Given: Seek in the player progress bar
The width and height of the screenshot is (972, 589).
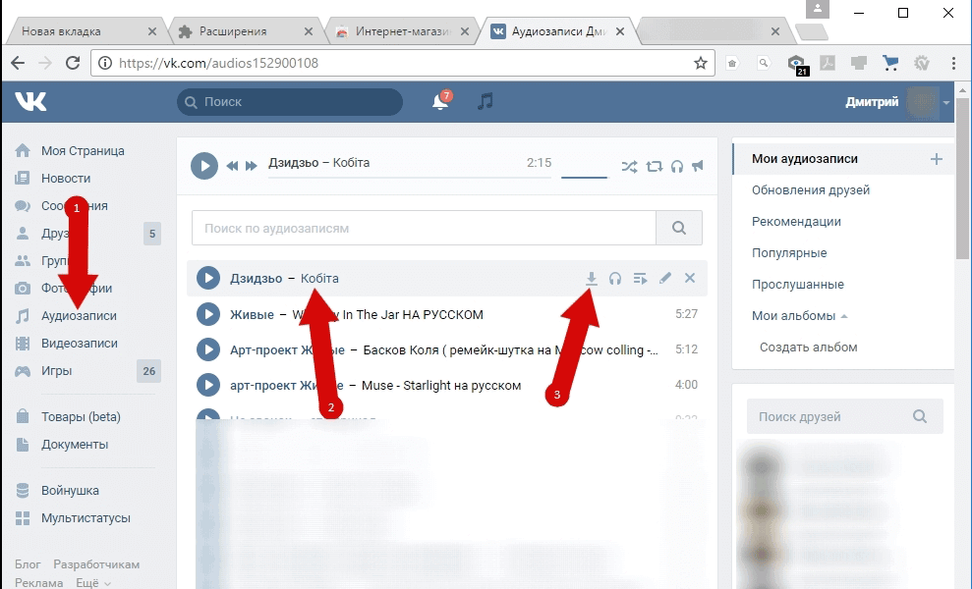Looking at the screenshot, I should tap(409, 177).
